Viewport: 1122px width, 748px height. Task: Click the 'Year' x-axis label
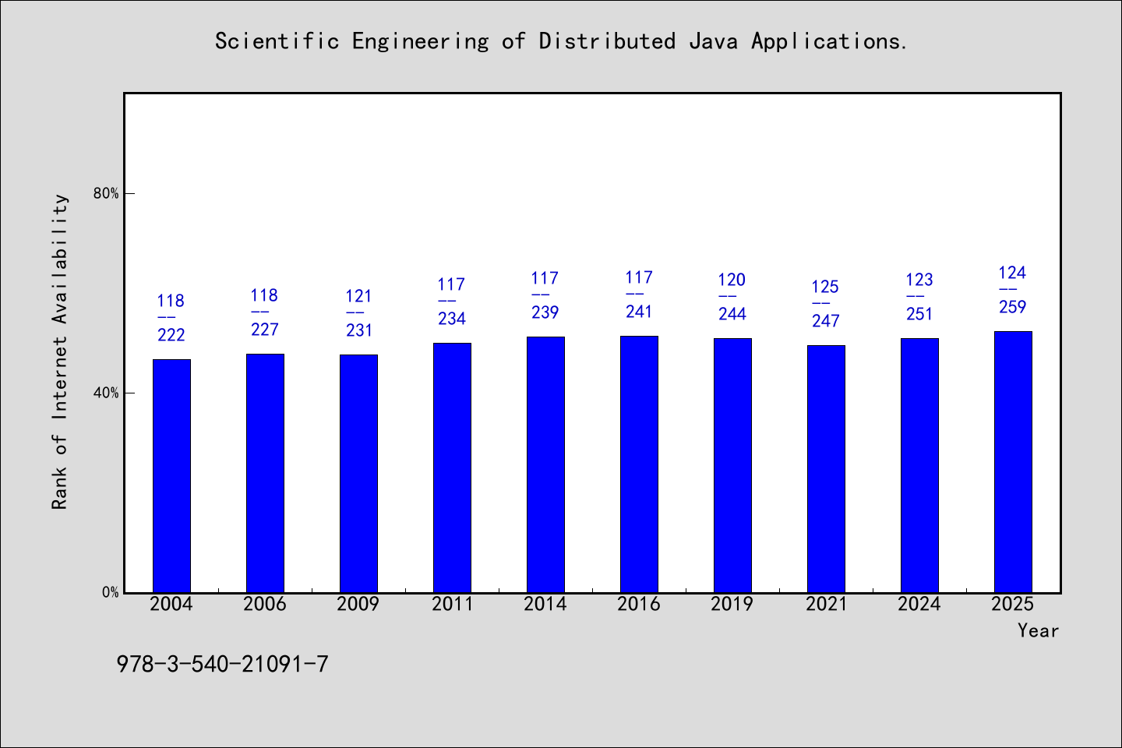[x=1038, y=630]
